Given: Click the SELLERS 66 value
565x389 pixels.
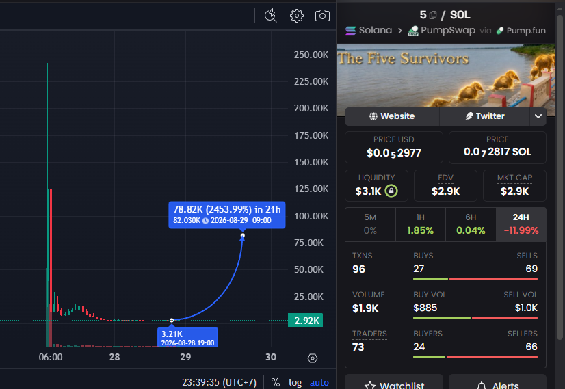Looking at the screenshot, I should click(531, 347).
